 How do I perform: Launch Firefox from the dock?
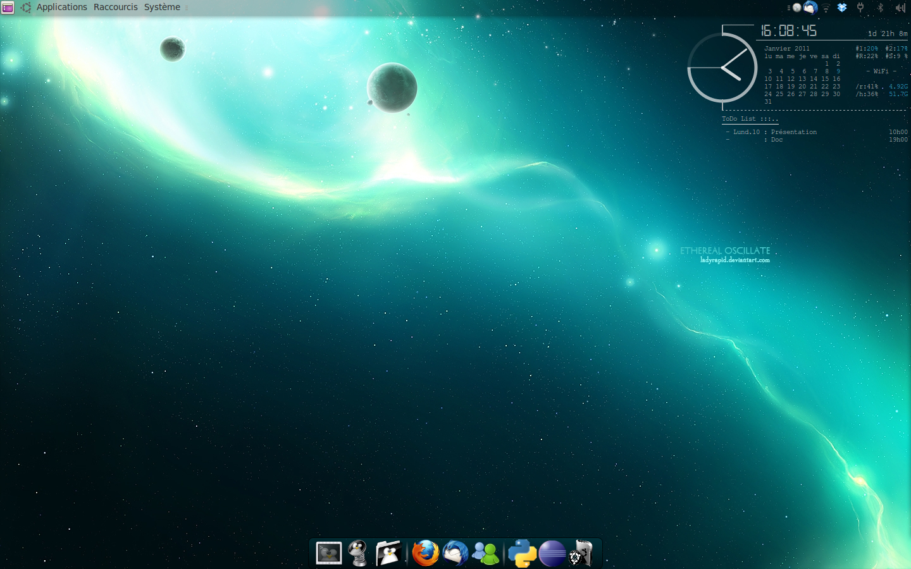(x=426, y=553)
